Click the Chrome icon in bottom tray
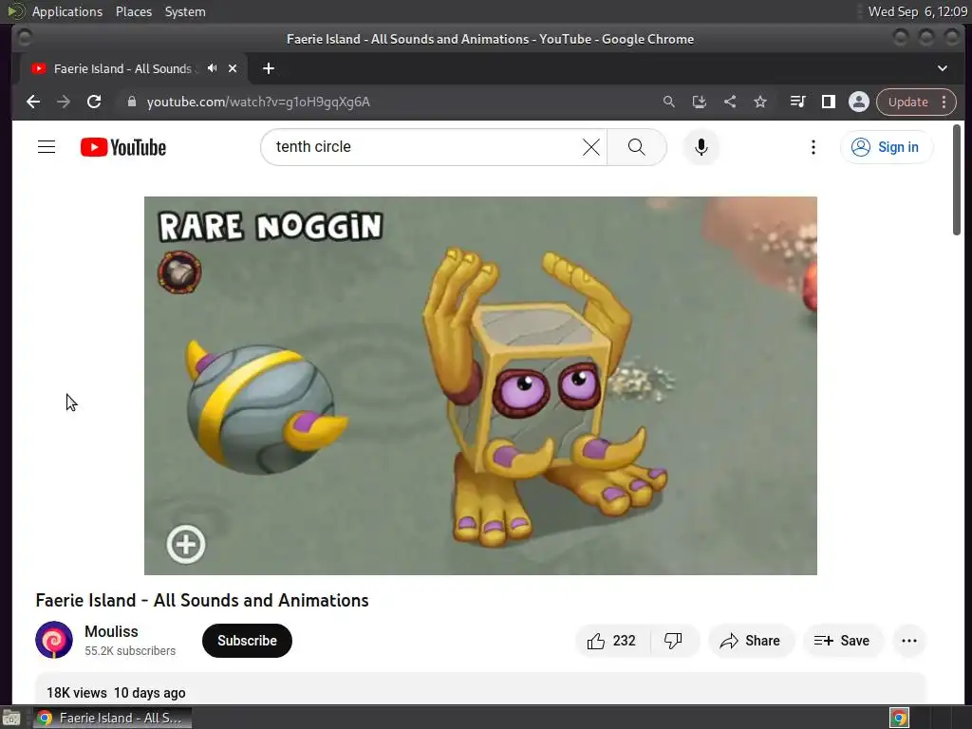Viewport: 972px width, 729px height. point(899,718)
